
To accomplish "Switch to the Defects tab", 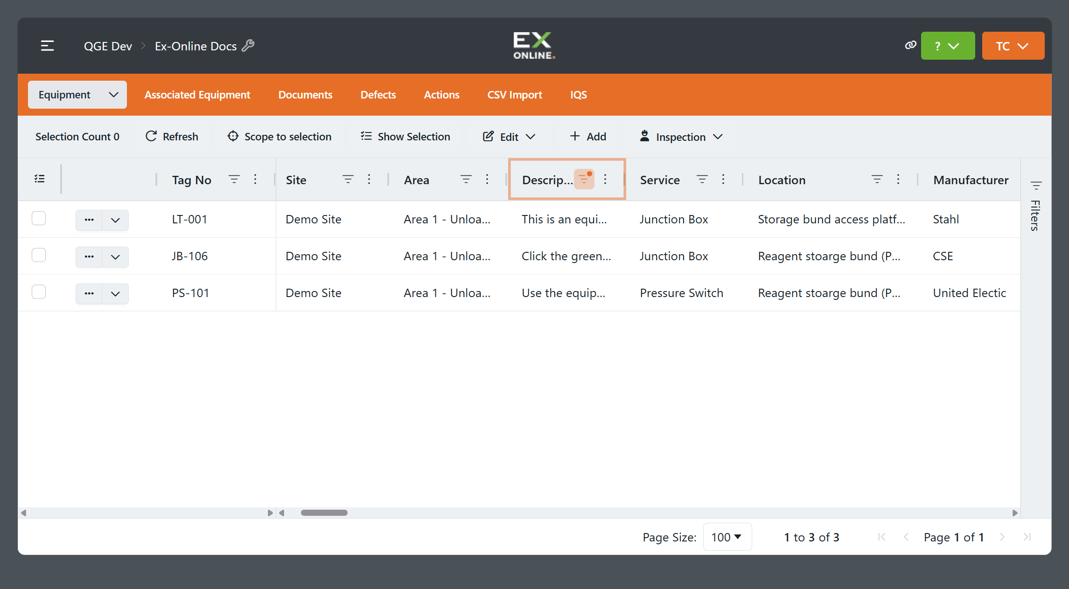I will click(378, 95).
